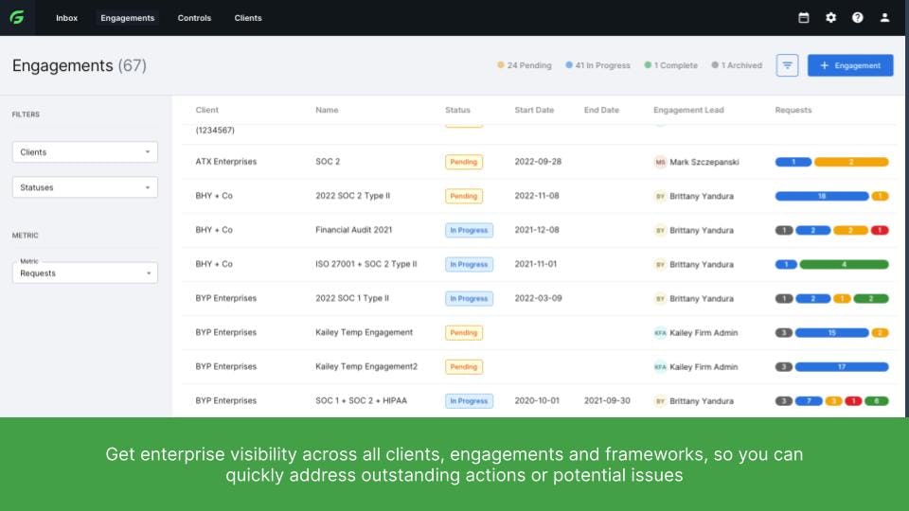This screenshot has width=909, height=511.
Task: Go to the Clients tab
Action: 248,18
